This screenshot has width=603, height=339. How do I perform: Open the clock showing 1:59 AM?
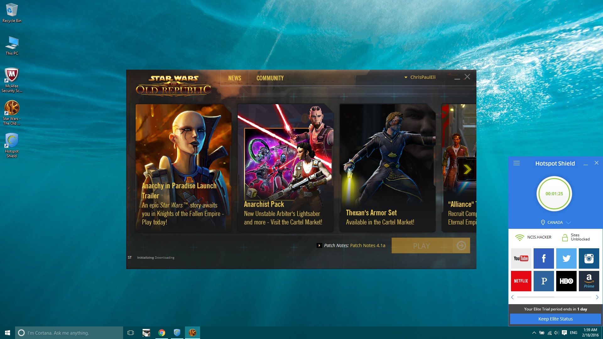pos(590,333)
